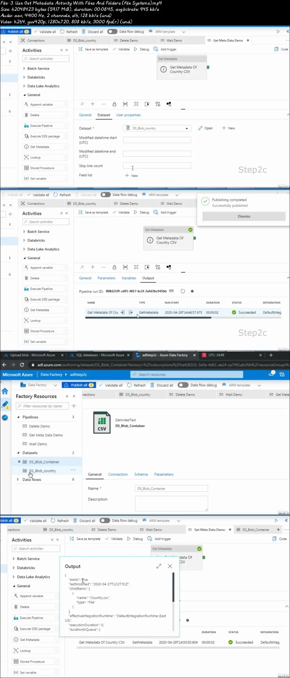Select the Output tab beside Variables

(148, 278)
